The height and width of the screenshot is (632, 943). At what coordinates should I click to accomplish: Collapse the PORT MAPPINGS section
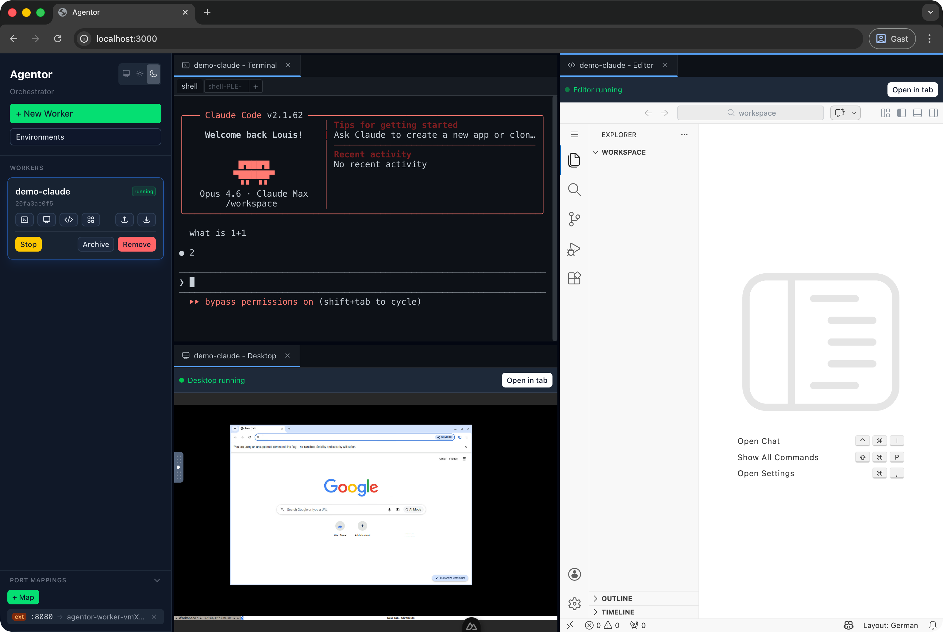(157, 580)
